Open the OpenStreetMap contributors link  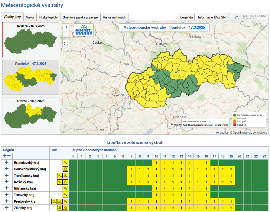click(x=250, y=132)
